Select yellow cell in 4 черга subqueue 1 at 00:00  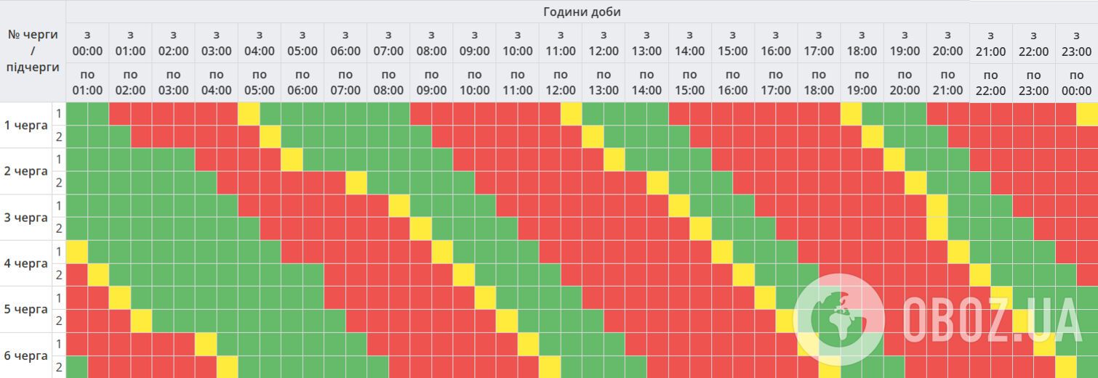tap(76, 252)
